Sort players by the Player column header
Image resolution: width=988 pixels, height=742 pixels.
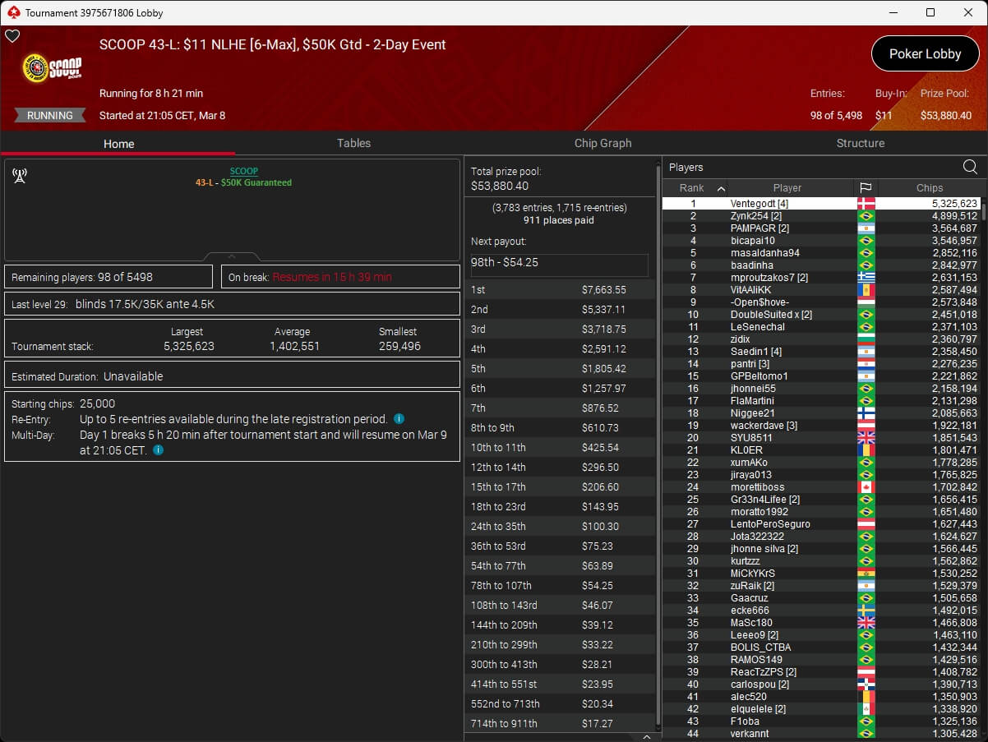click(787, 188)
